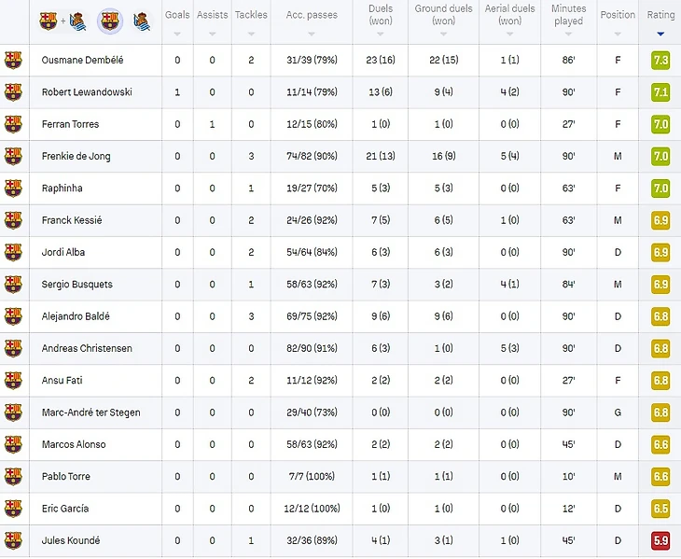Select Marcos Alonso player name
The width and height of the screenshot is (681, 559).
pos(74,444)
